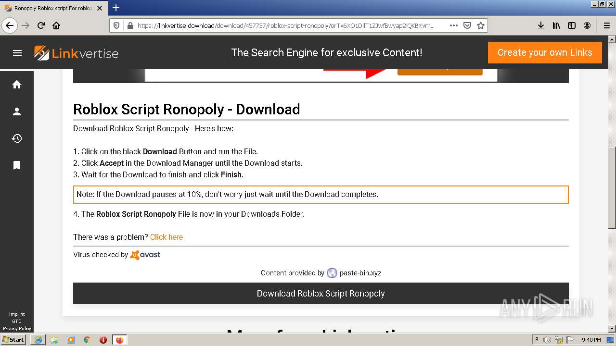Click the 9:40 PM clock

point(591,340)
